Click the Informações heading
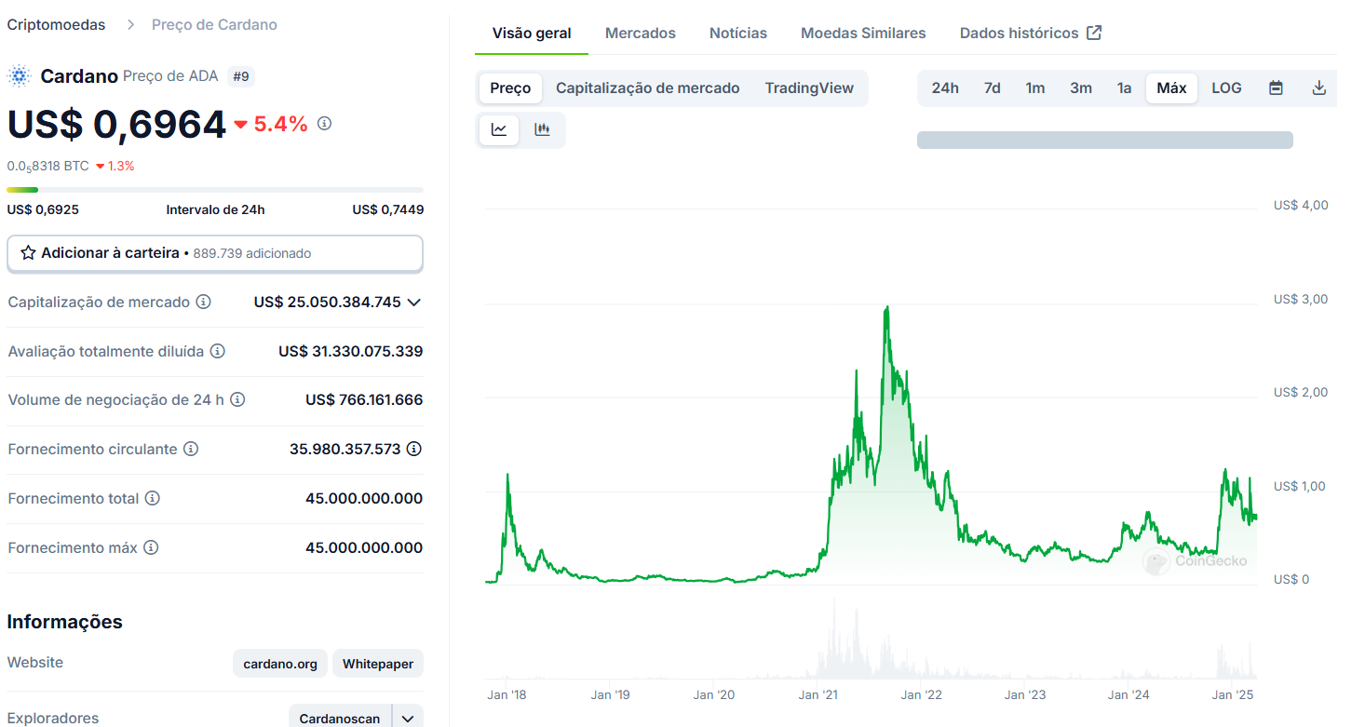Screen dimensions: 1365x727 coord(65,621)
